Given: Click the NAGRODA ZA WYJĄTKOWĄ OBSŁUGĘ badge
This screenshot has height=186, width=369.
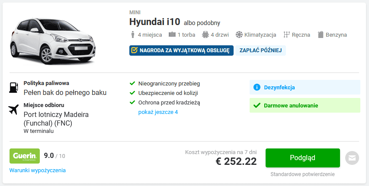Looking at the screenshot, I should (x=181, y=50).
